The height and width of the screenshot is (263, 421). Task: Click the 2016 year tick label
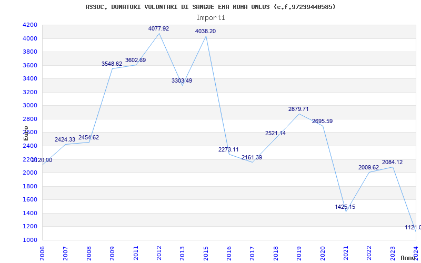pos(229,253)
